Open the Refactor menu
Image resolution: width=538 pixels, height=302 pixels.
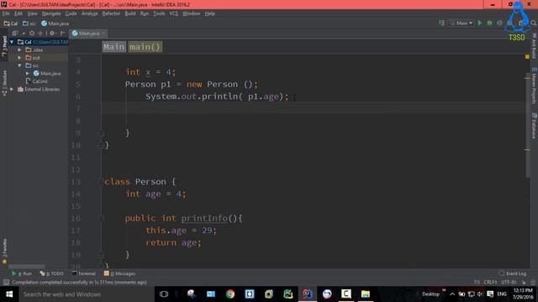[111, 13]
